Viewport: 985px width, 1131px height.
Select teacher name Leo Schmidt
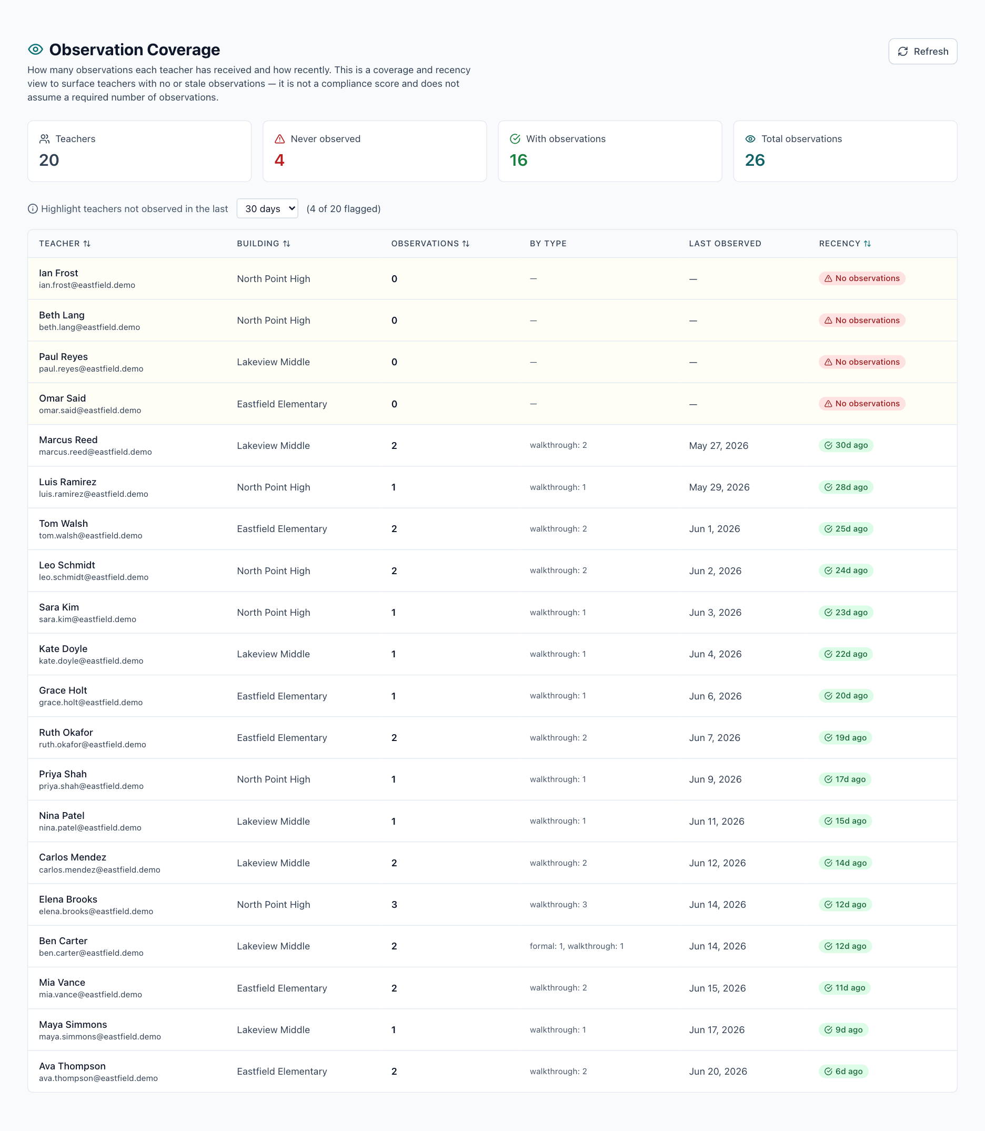67,565
